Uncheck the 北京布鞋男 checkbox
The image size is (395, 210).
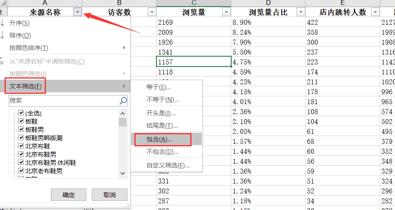point(21,154)
